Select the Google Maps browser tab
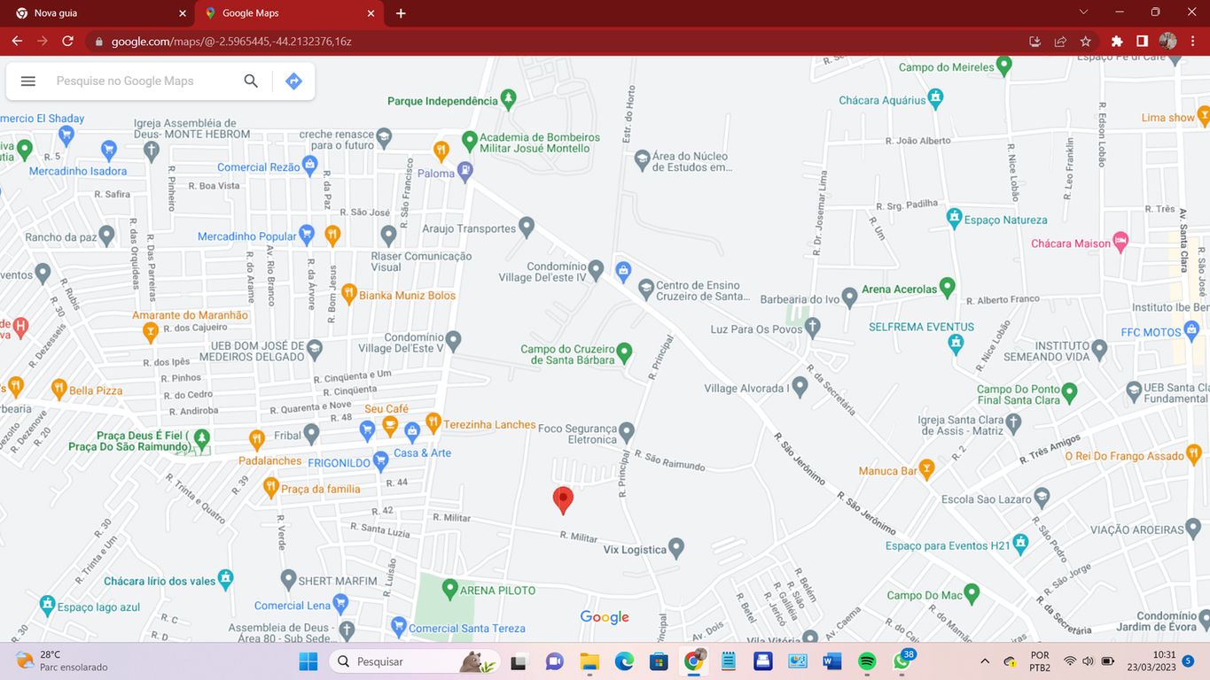Viewport: 1210px width, 680px height. pyautogui.click(x=284, y=13)
